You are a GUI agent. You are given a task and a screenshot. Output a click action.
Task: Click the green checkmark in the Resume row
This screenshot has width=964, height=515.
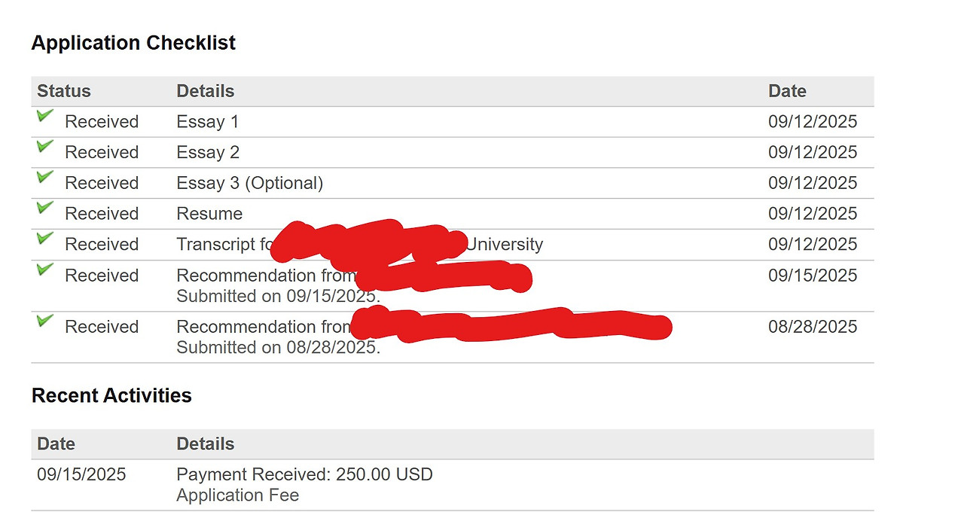(45, 208)
